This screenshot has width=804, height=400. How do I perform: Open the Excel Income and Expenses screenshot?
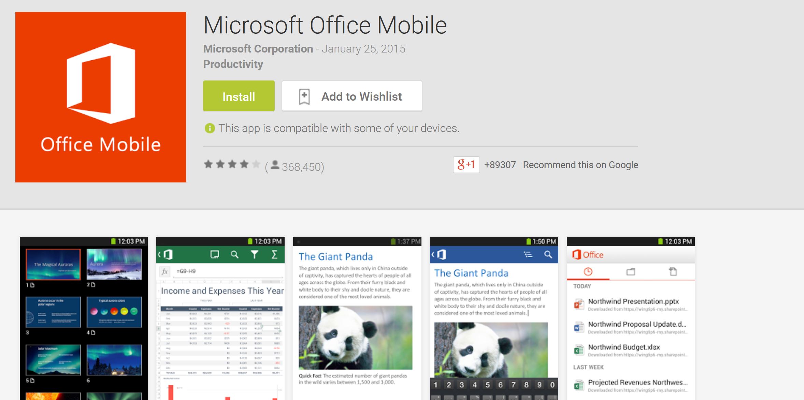coord(220,318)
